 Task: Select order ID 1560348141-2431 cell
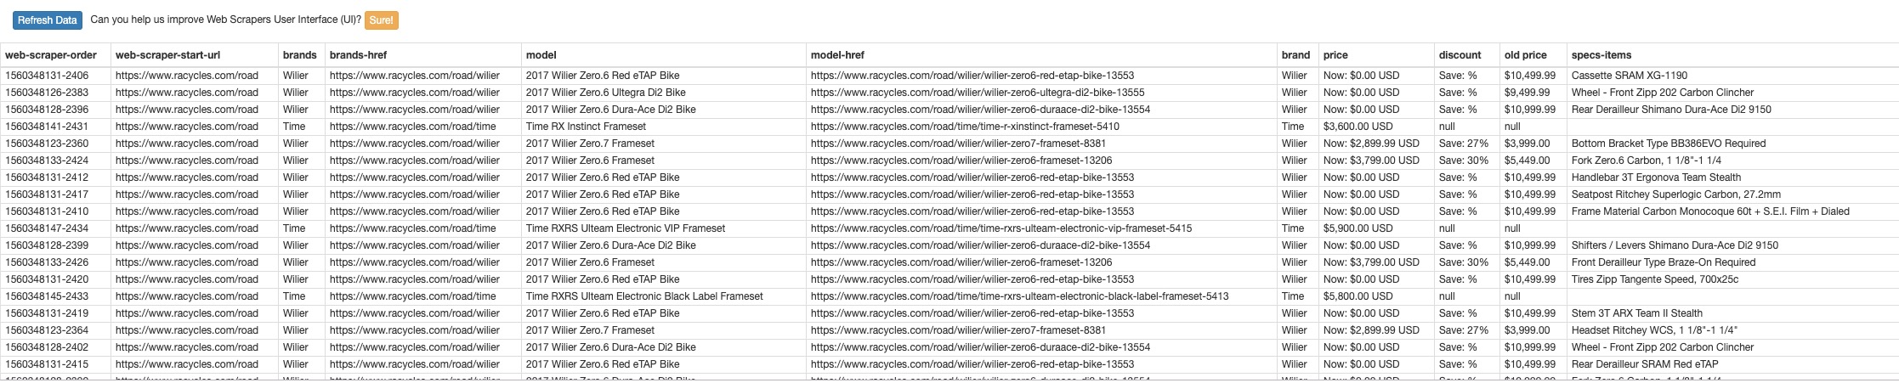47,127
